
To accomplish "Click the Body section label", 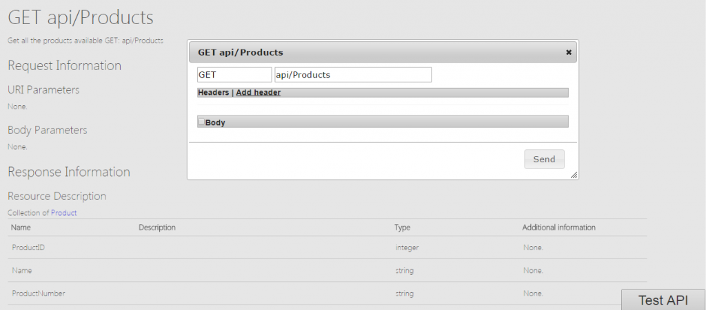I will coord(215,122).
